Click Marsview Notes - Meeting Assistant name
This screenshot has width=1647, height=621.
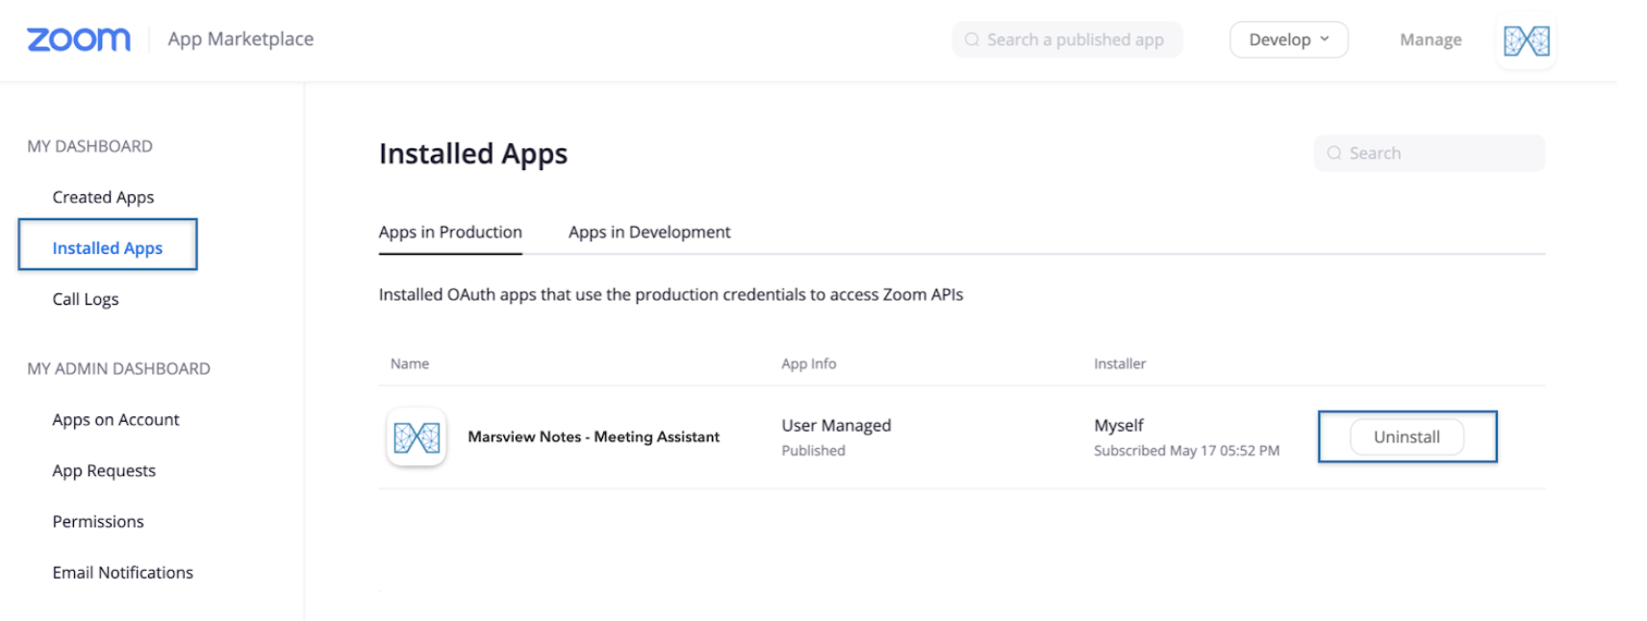point(594,436)
